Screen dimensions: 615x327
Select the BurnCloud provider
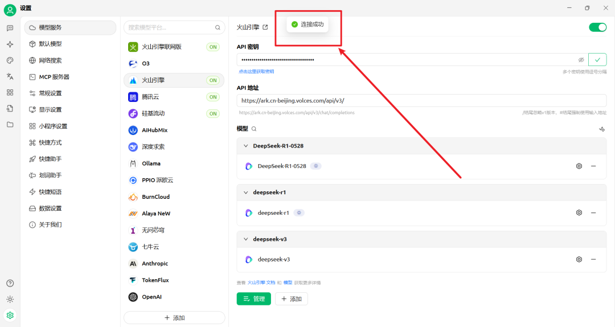pyautogui.click(x=174, y=197)
